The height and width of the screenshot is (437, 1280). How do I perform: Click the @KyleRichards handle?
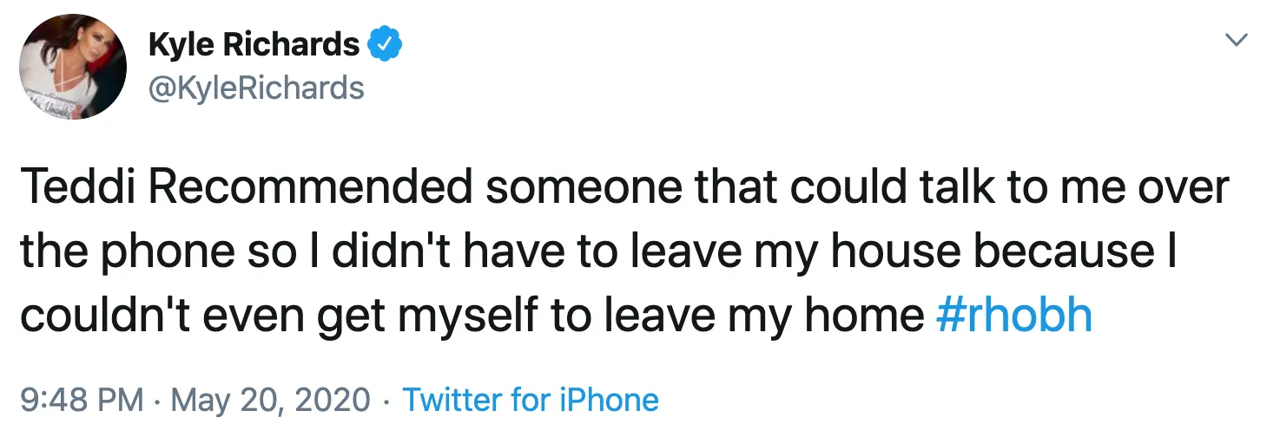256,88
